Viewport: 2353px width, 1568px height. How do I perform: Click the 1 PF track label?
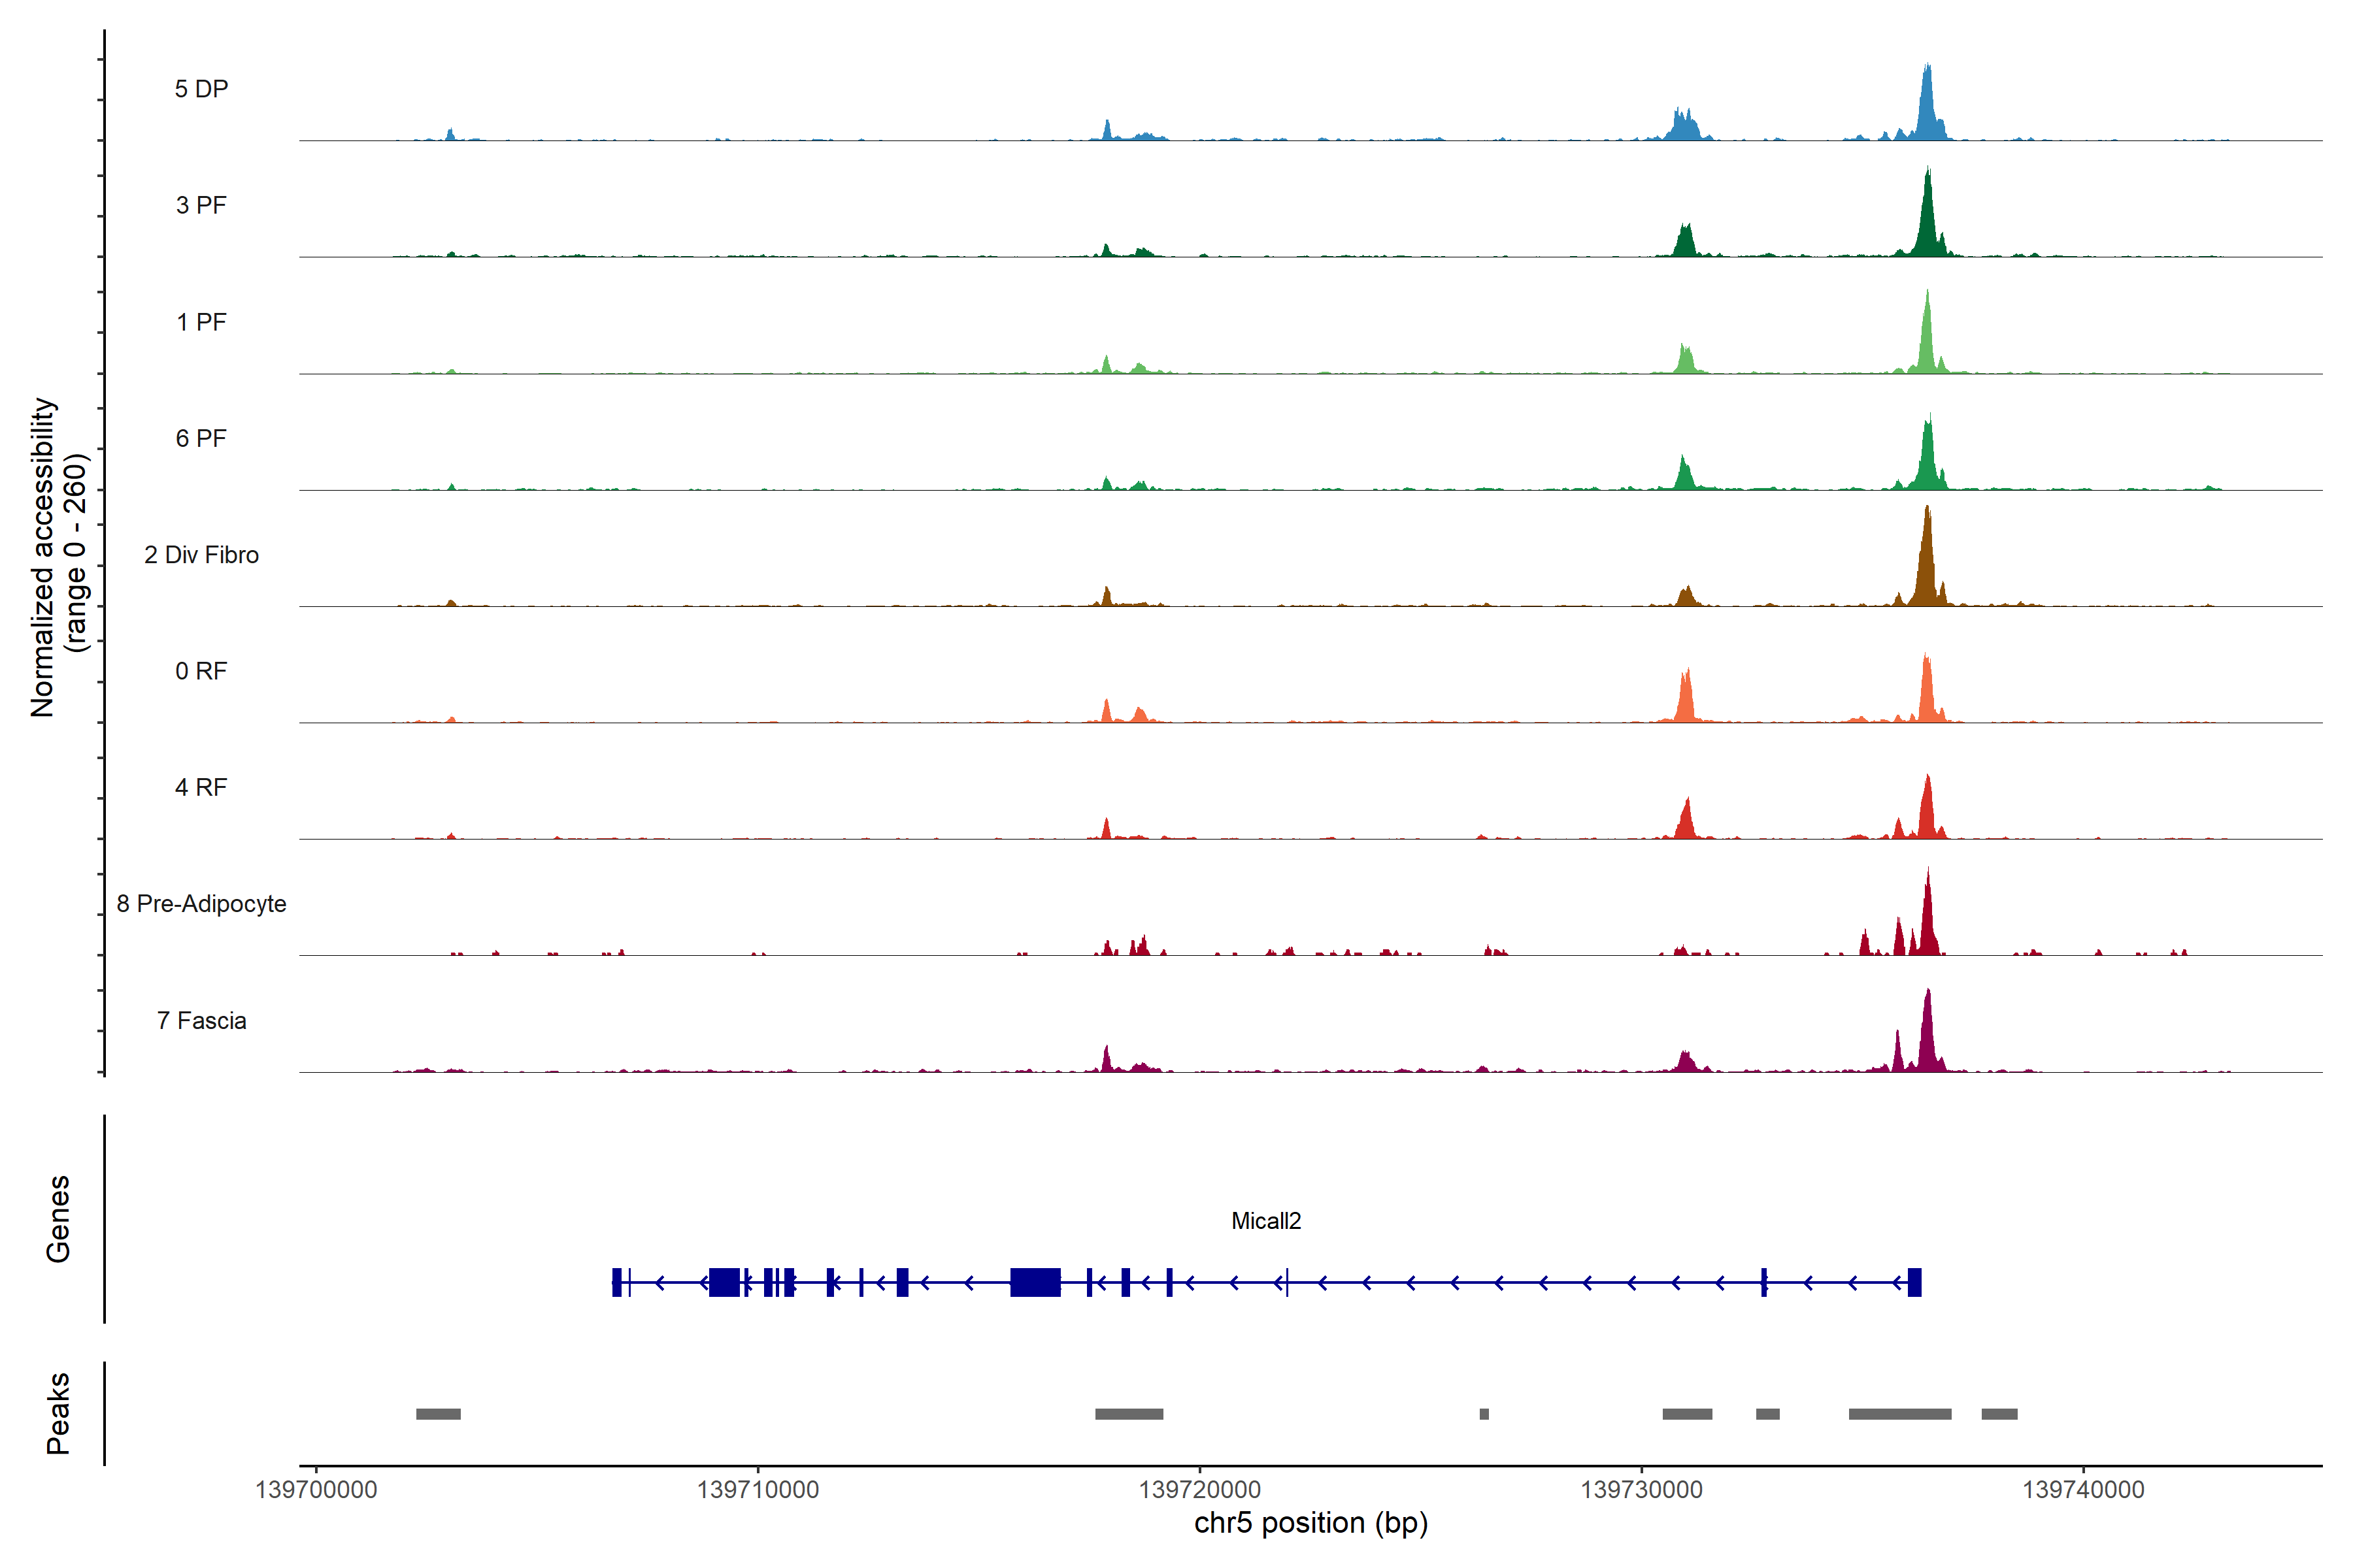tap(201, 322)
